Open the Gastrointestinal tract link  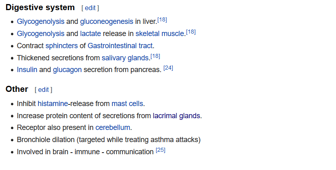[120, 46]
